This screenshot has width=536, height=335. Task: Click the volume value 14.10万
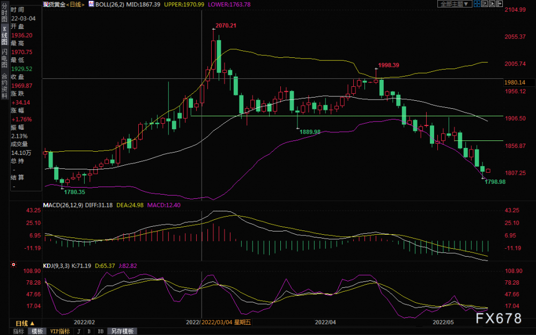coord(21,153)
